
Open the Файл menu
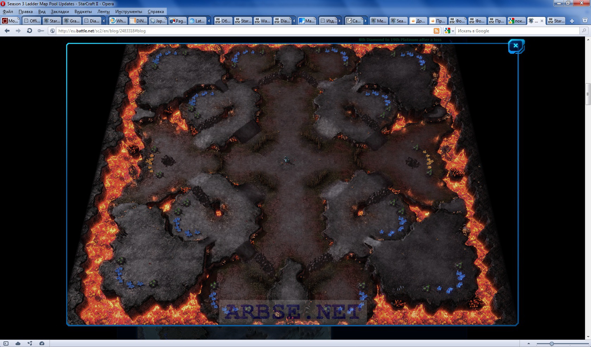coord(8,12)
